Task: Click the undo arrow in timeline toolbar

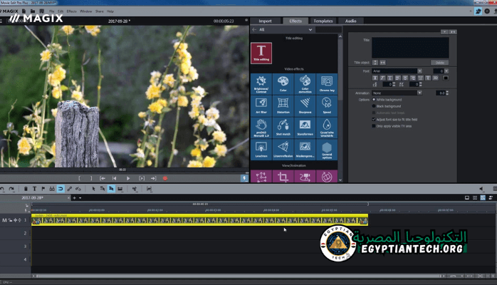Action: [3, 189]
